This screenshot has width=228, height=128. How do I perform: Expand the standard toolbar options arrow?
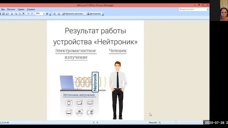pyautogui.click(x=50, y=14)
